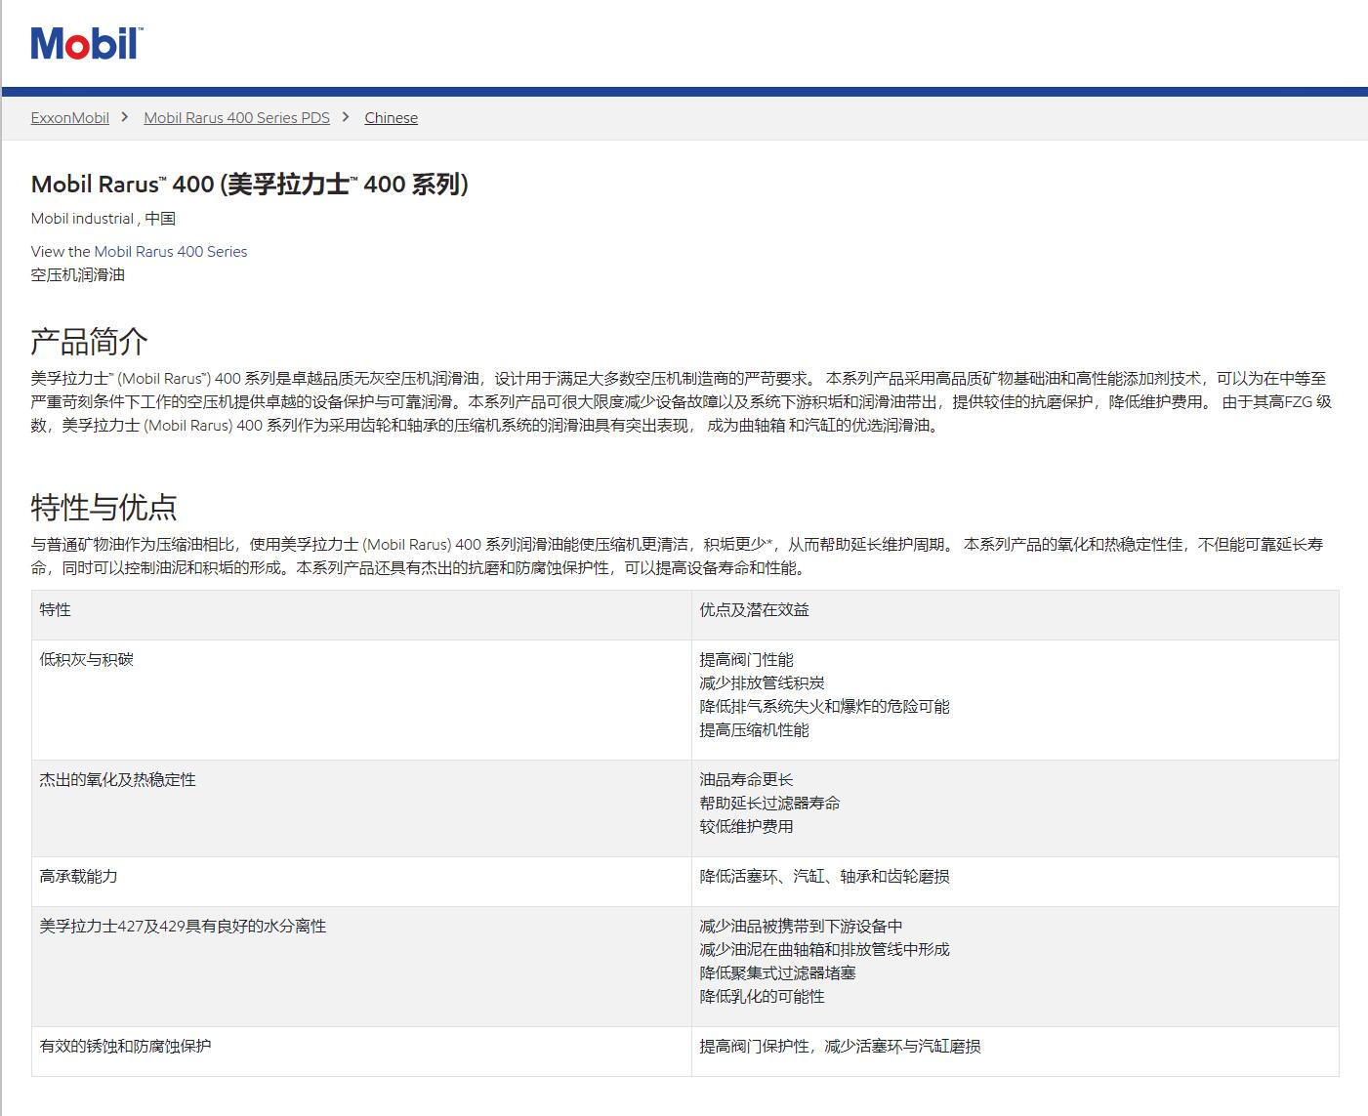Click the text '空压机润滑油'

tap(78, 275)
